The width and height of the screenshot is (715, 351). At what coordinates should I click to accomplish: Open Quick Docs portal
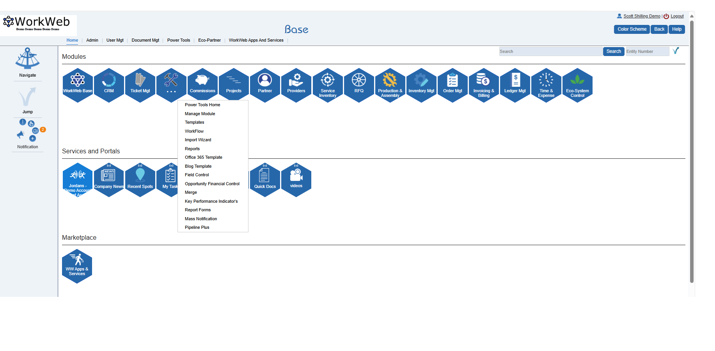[x=265, y=179]
